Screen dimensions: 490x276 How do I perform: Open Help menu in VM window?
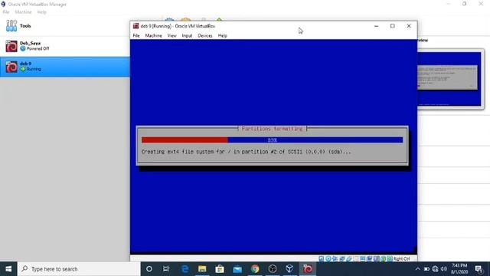pyautogui.click(x=223, y=36)
